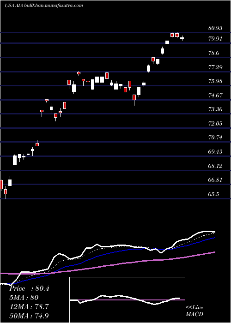This screenshot has height=323, width=231.
Task: Select the 66.81 price level label
Action: click(215, 180)
